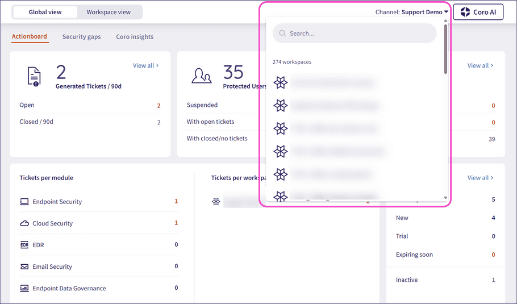Open the Open tickets row
The image size is (517, 304).
pos(90,105)
